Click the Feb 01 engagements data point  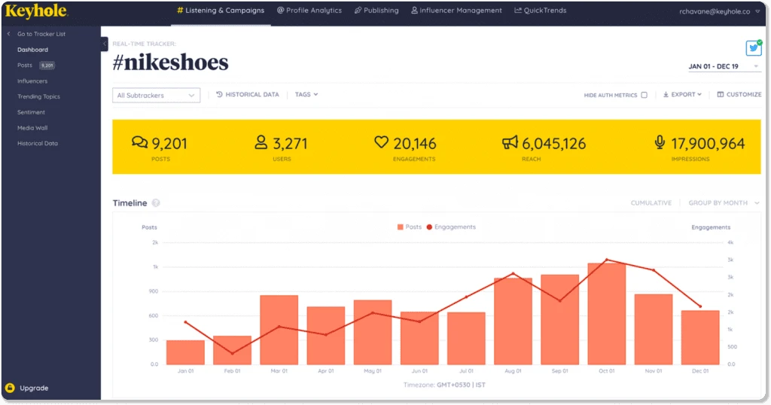(x=232, y=353)
